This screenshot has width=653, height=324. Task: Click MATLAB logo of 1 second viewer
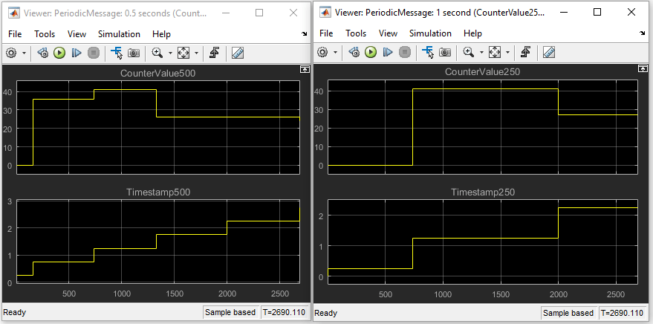point(325,12)
